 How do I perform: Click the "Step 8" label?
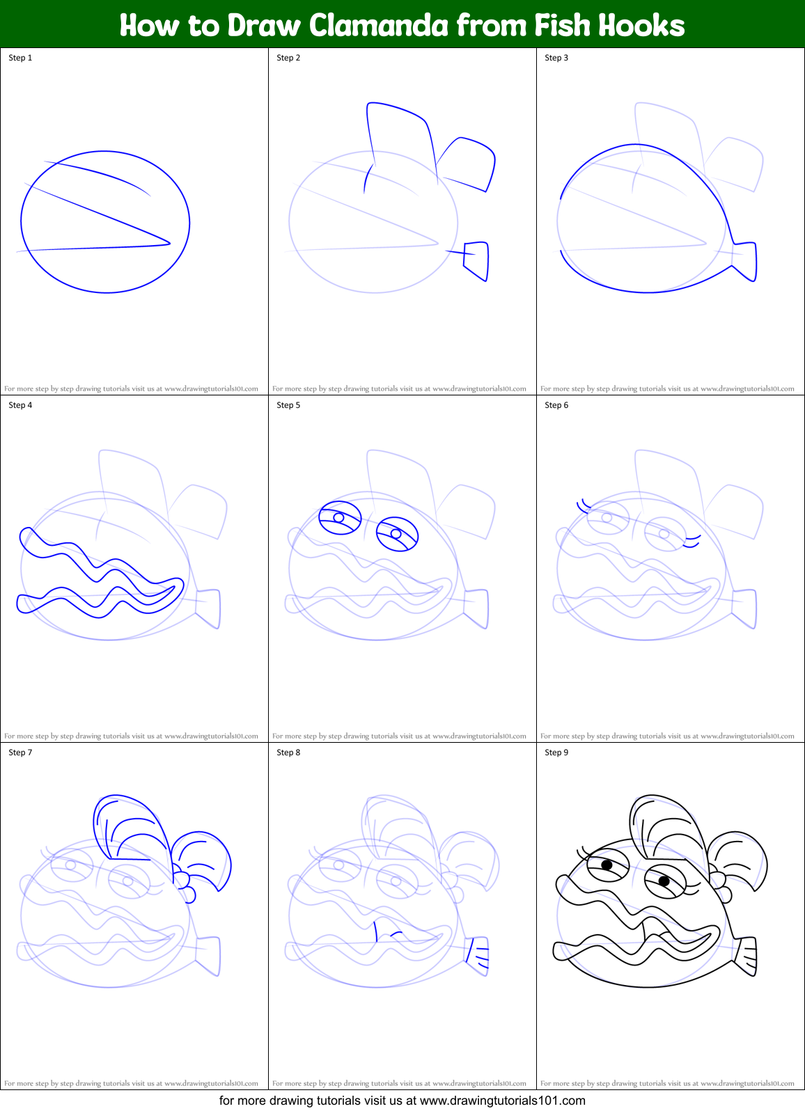click(x=288, y=753)
